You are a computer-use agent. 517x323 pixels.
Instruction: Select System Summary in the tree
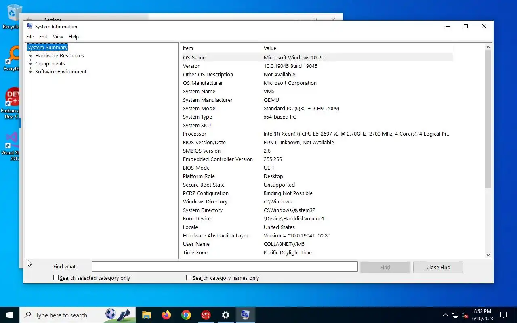tap(47, 48)
